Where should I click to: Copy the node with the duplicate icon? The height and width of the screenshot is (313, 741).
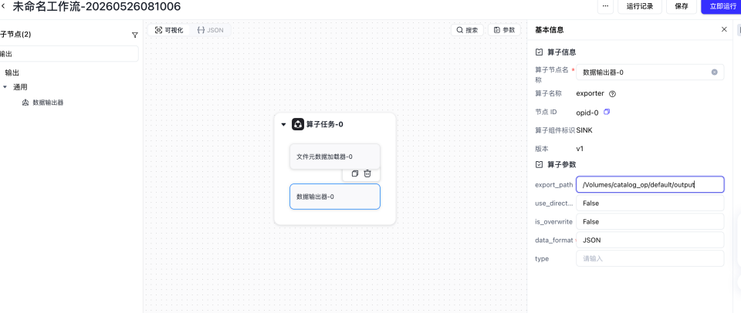coord(355,173)
